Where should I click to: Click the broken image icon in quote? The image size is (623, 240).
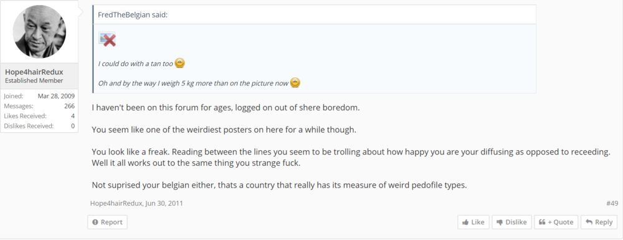(107, 39)
